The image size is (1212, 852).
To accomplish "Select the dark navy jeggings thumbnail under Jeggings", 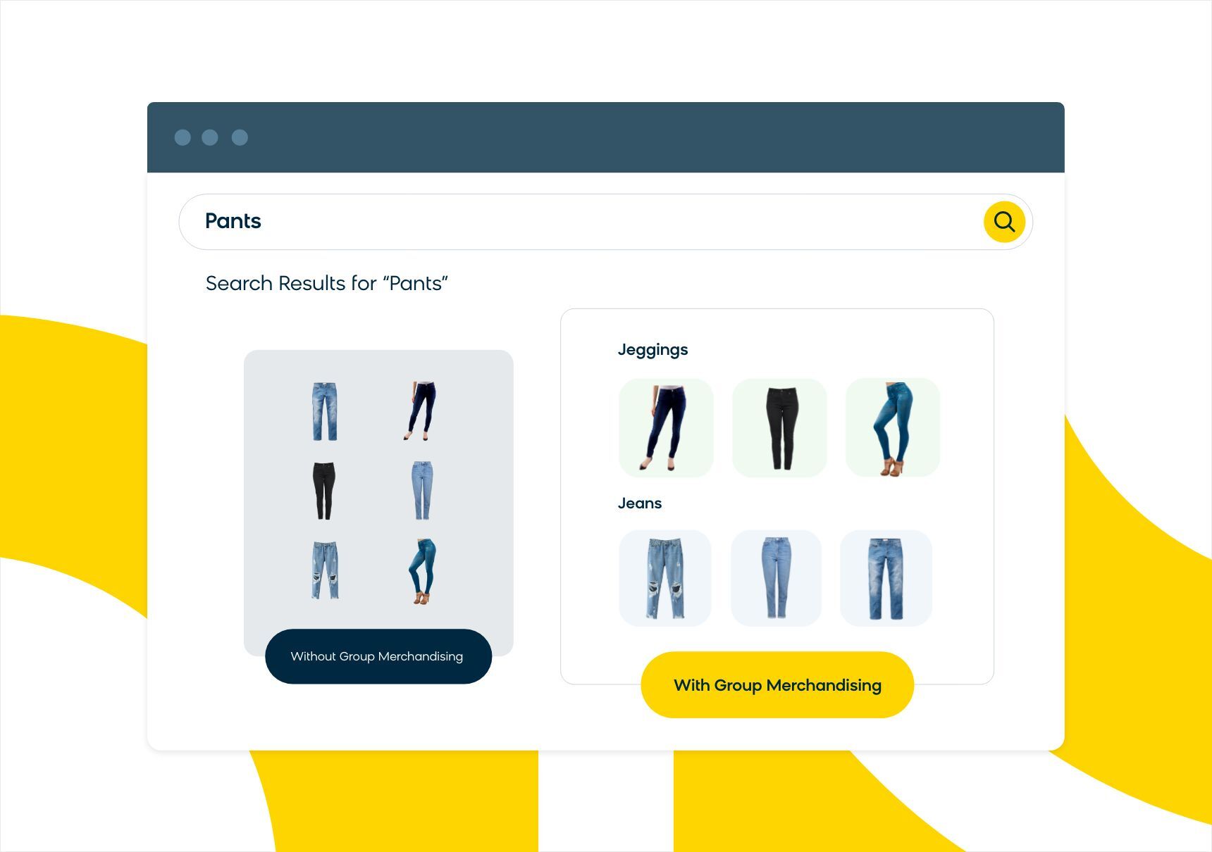I will (666, 427).
